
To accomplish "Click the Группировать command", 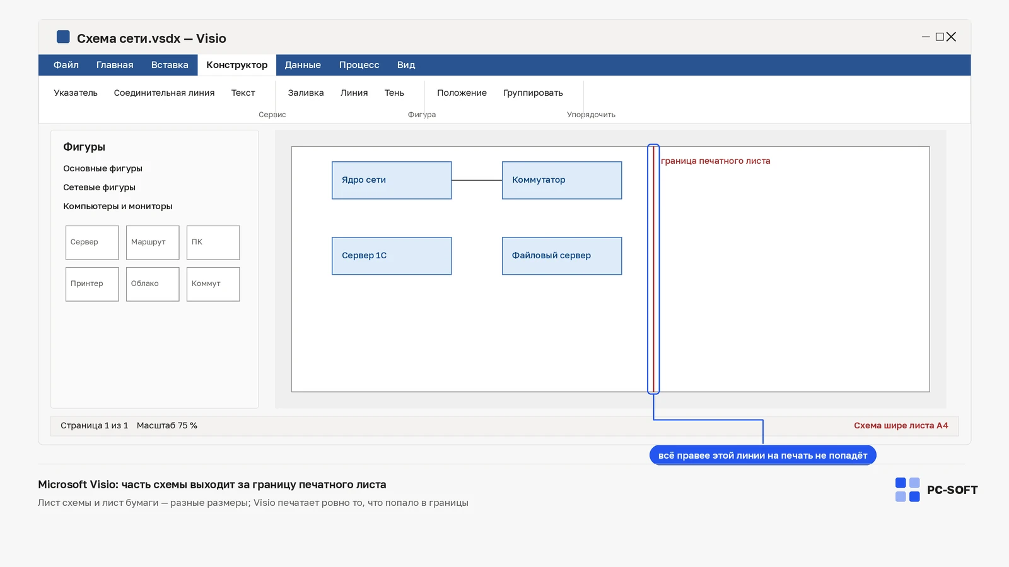I will pyautogui.click(x=533, y=93).
